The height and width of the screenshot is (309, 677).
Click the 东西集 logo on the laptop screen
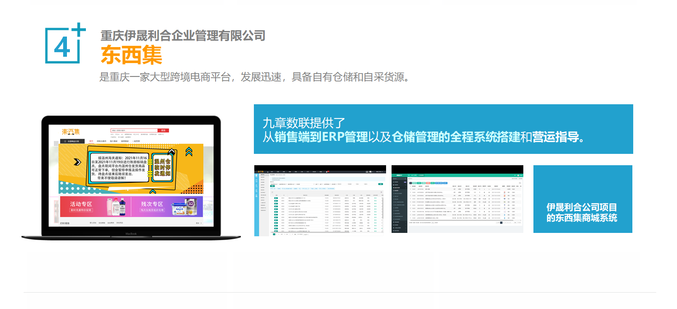tap(71, 132)
